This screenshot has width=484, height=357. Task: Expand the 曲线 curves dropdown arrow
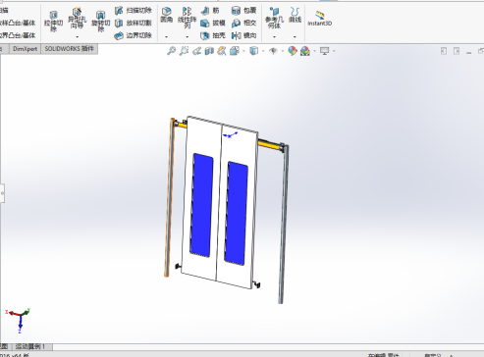[295, 36]
